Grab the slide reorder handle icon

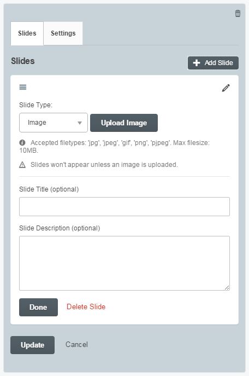23,87
